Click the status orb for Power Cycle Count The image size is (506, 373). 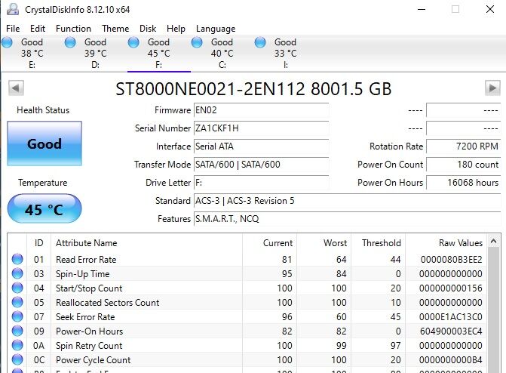[17, 359]
